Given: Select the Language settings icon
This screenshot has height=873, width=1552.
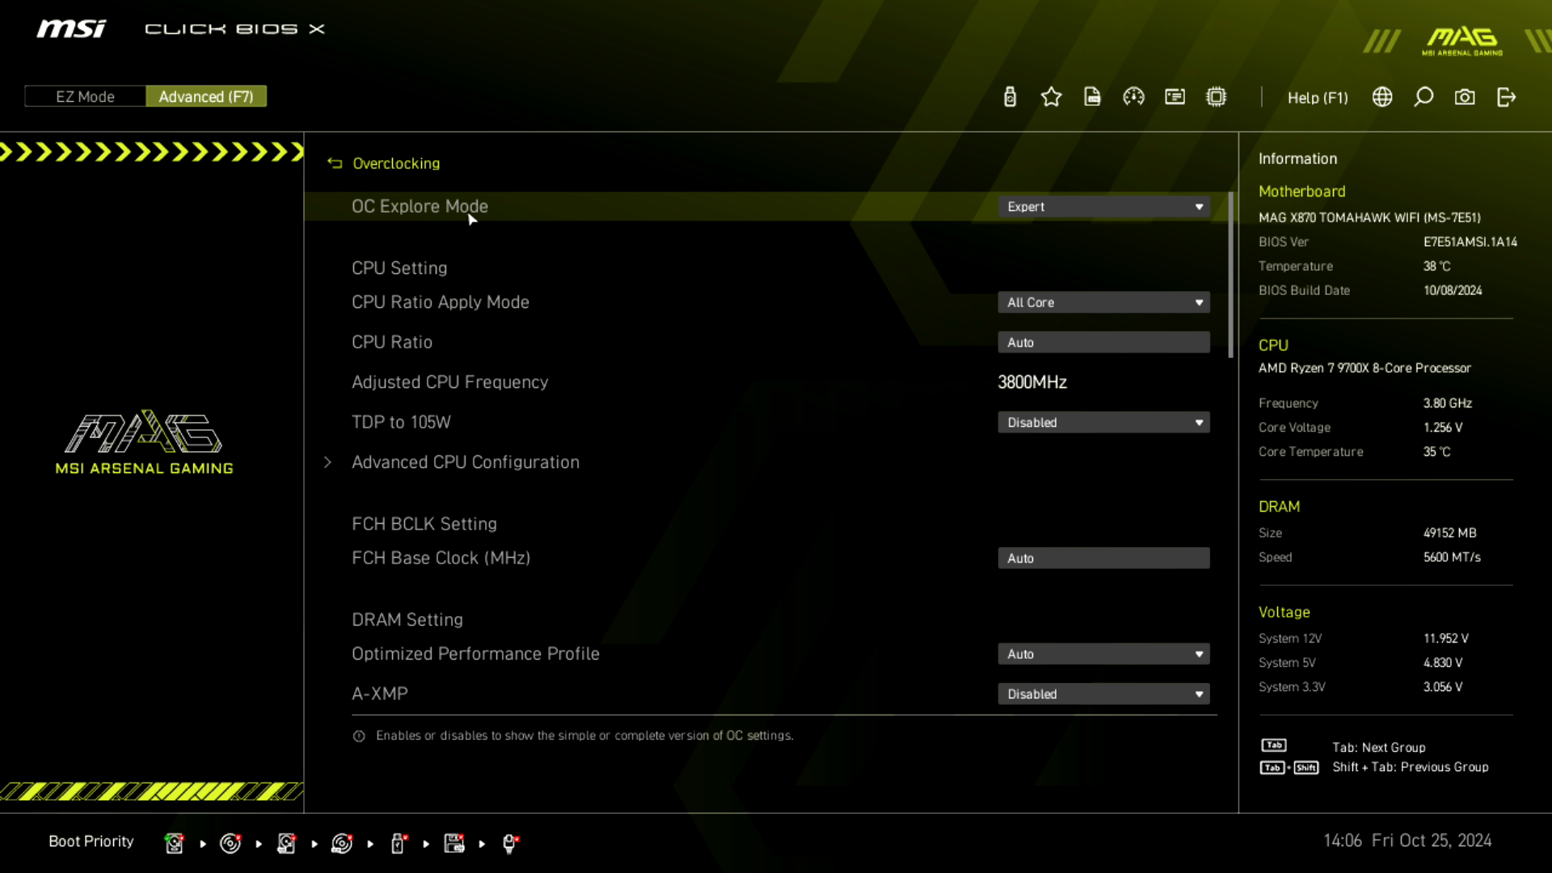Looking at the screenshot, I should 1384,97.
